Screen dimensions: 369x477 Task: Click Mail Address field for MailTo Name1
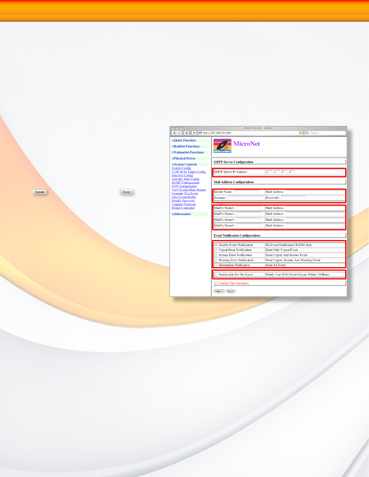pos(315,208)
